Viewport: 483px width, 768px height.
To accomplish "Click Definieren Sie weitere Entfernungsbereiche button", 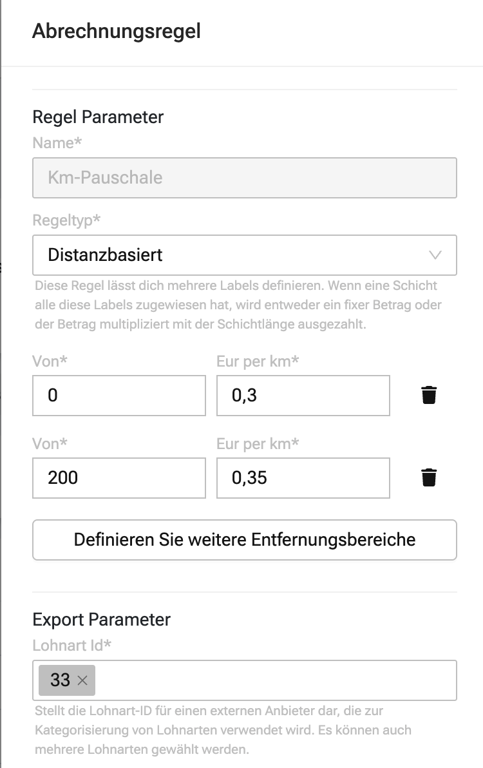I will click(245, 540).
